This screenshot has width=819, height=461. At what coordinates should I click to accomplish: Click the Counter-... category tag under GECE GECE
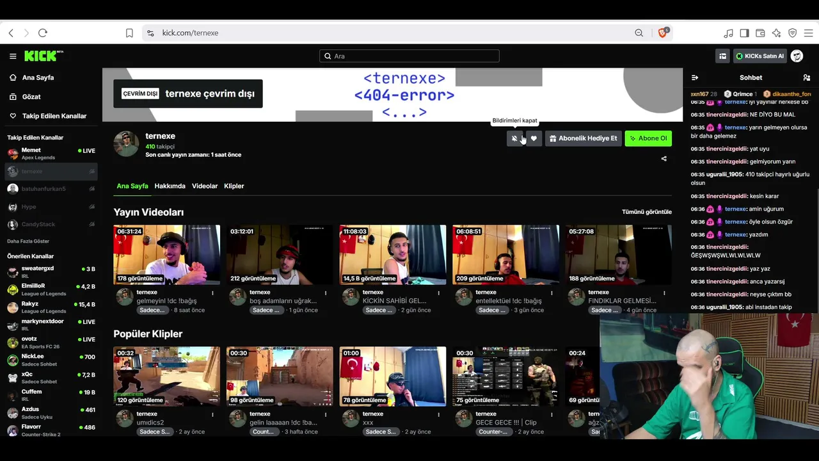(492, 432)
